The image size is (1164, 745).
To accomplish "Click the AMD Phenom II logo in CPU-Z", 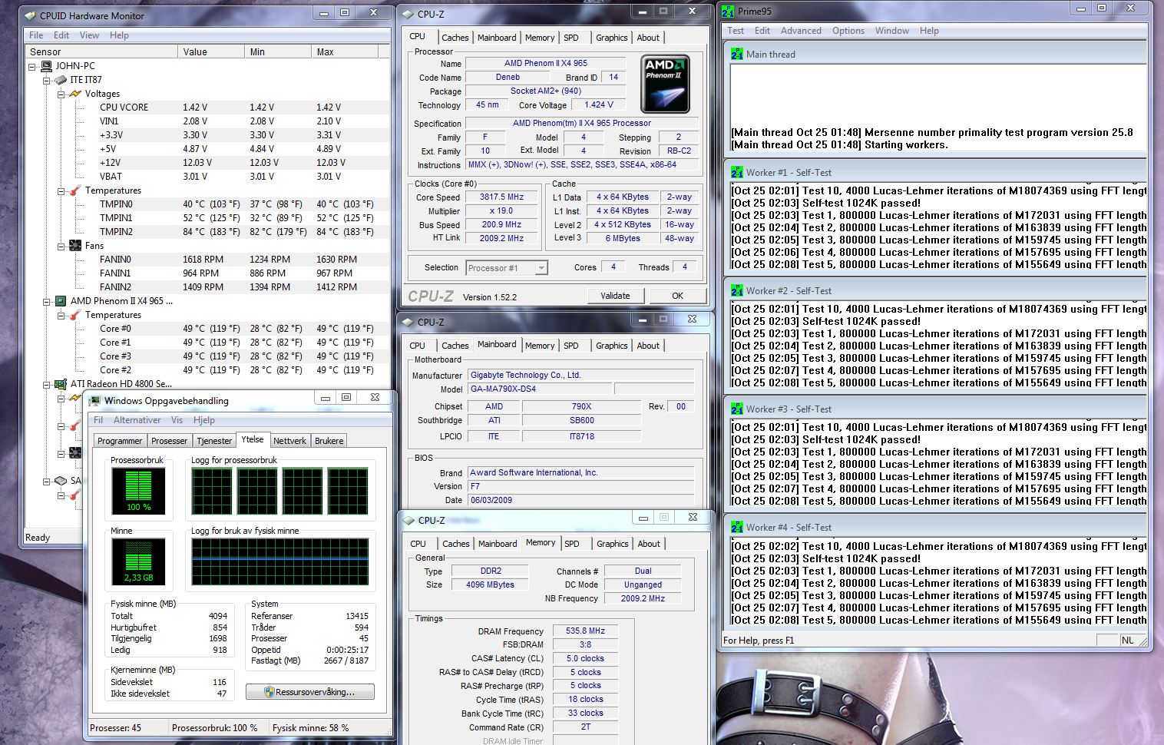I will point(665,84).
